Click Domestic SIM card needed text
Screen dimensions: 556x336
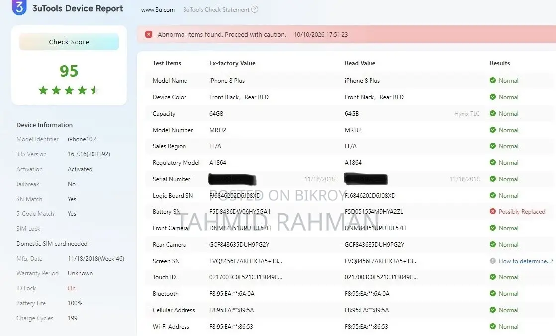[x=52, y=244]
